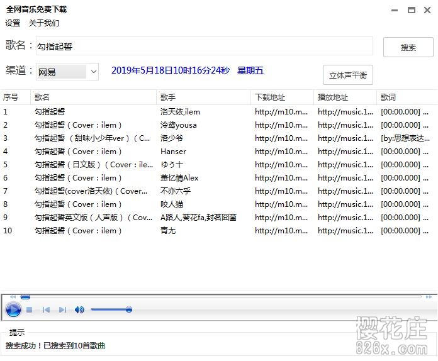Viewport: 438px width, 361px height.
Task: Select row 1 song 勾指起誓
Action: (x=219, y=112)
